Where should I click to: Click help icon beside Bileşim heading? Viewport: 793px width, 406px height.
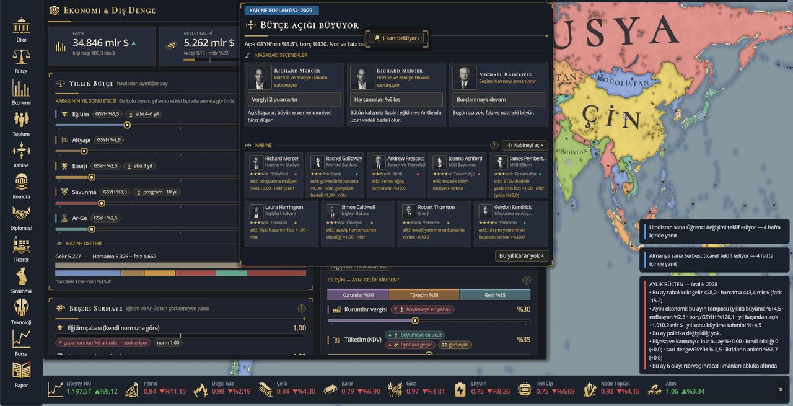click(x=527, y=280)
